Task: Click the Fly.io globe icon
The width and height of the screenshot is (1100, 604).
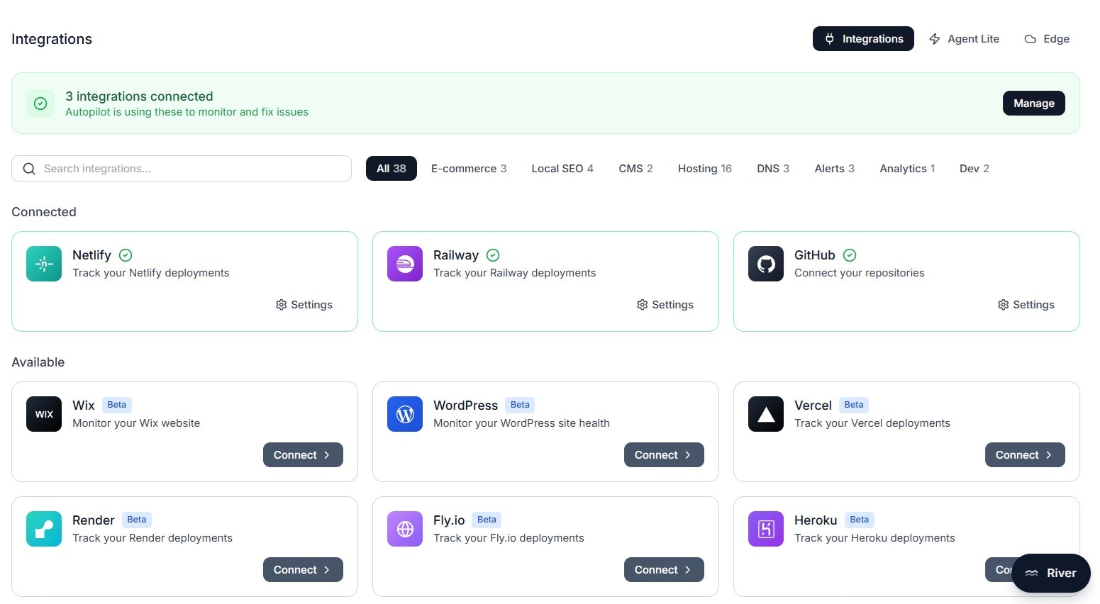Action: click(405, 529)
